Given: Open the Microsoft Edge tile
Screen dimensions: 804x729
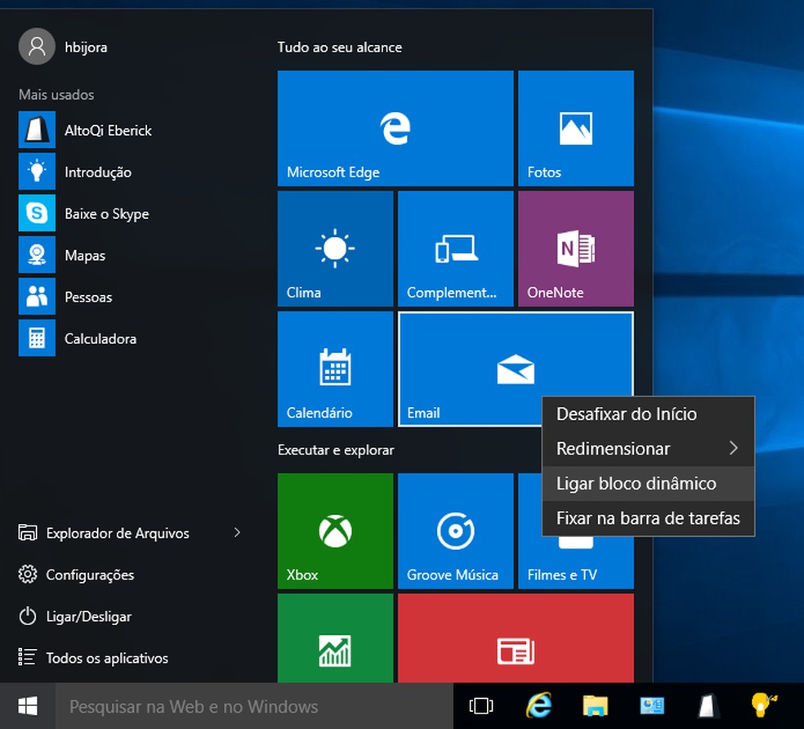Looking at the screenshot, I should point(395,128).
